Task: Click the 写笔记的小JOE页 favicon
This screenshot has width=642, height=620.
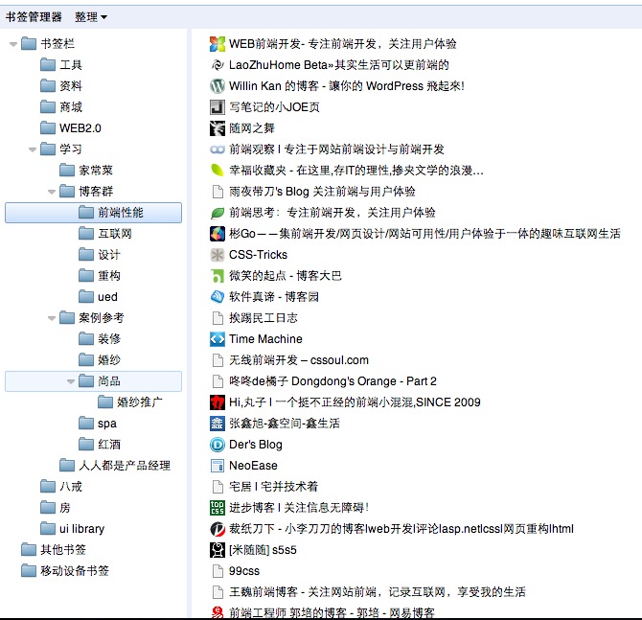Action: [x=218, y=107]
